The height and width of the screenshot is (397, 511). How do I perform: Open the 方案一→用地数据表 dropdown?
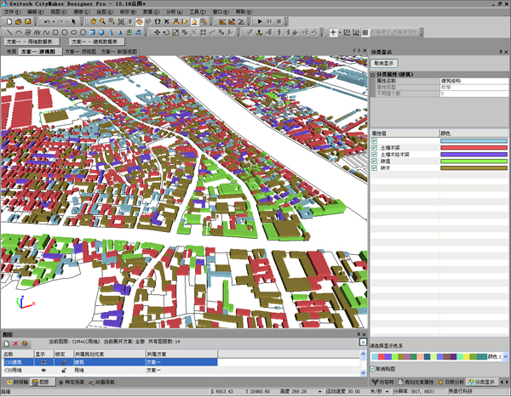[32, 41]
